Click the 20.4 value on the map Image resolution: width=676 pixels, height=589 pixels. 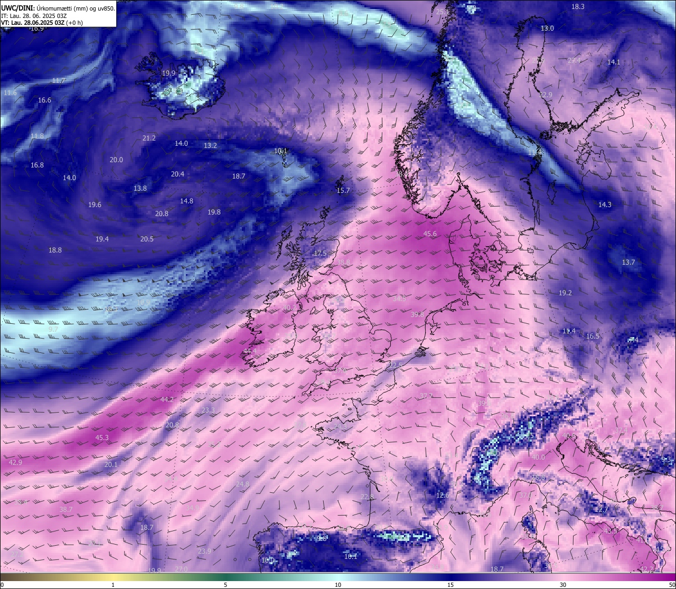pos(177,174)
